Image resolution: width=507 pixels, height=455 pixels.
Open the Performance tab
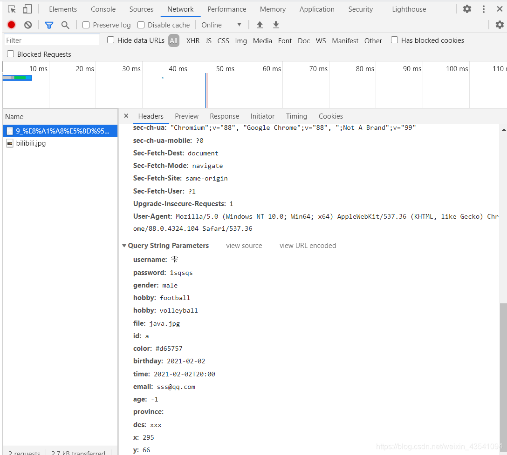pos(226,9)
